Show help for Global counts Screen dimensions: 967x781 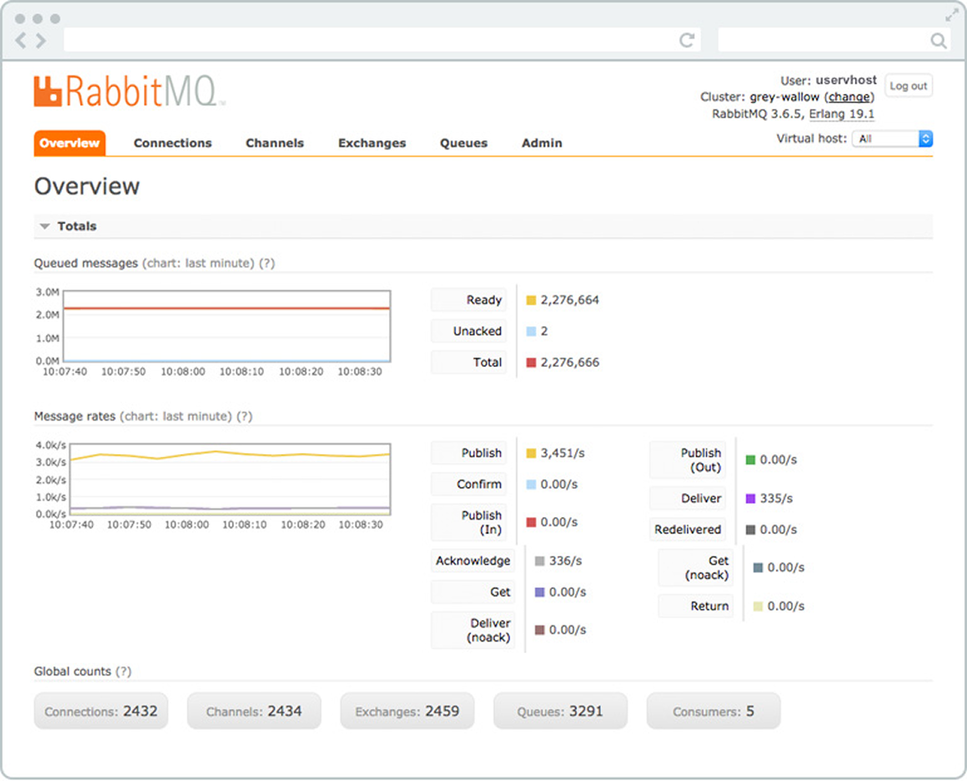(124, 671)
